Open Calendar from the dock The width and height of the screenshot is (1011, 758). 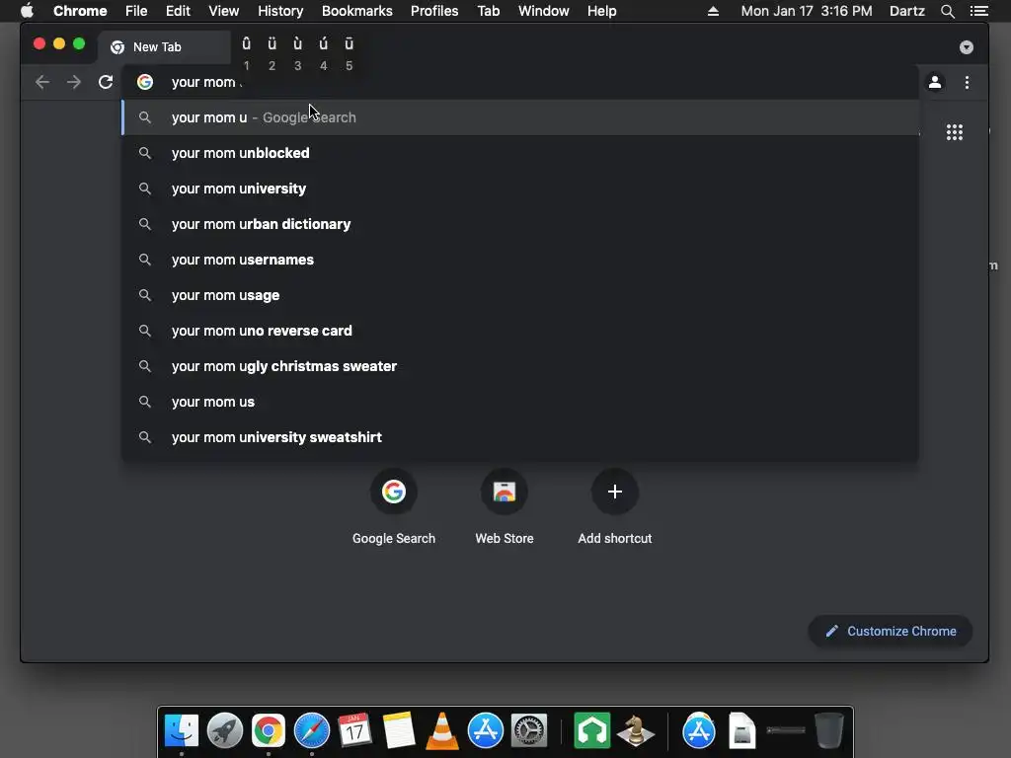point(354,731)
